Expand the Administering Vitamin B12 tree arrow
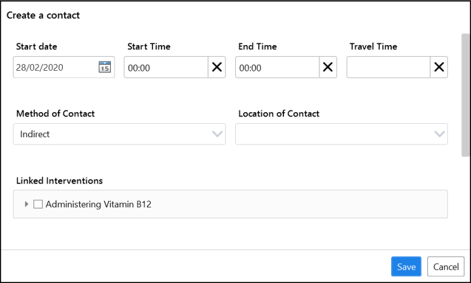Screen dimensions: 471x283 tap(26, 204)
